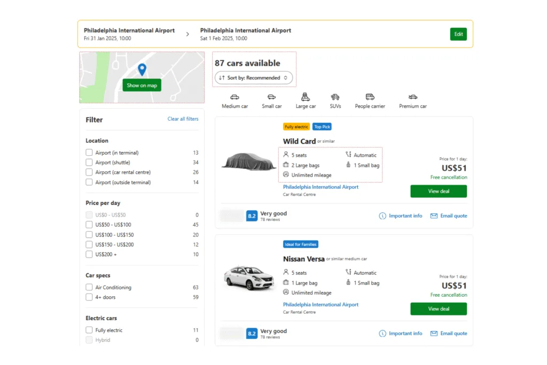Select the Medium car category icon
This screenshot has height=365, width=547.
click(x=234, y=100)
